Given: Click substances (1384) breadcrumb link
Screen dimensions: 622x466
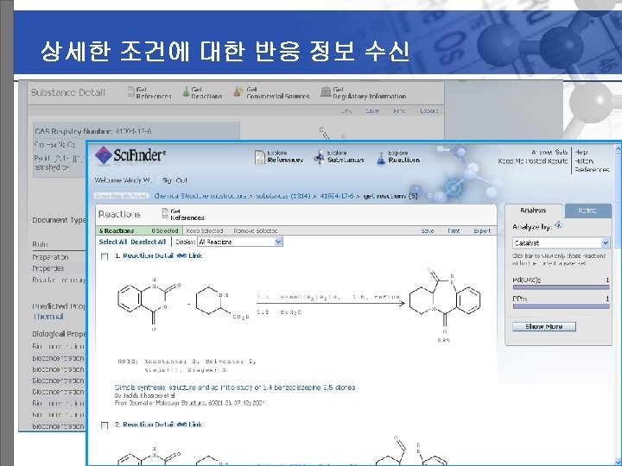Looking at the screenshot, I should pos(282,196).
